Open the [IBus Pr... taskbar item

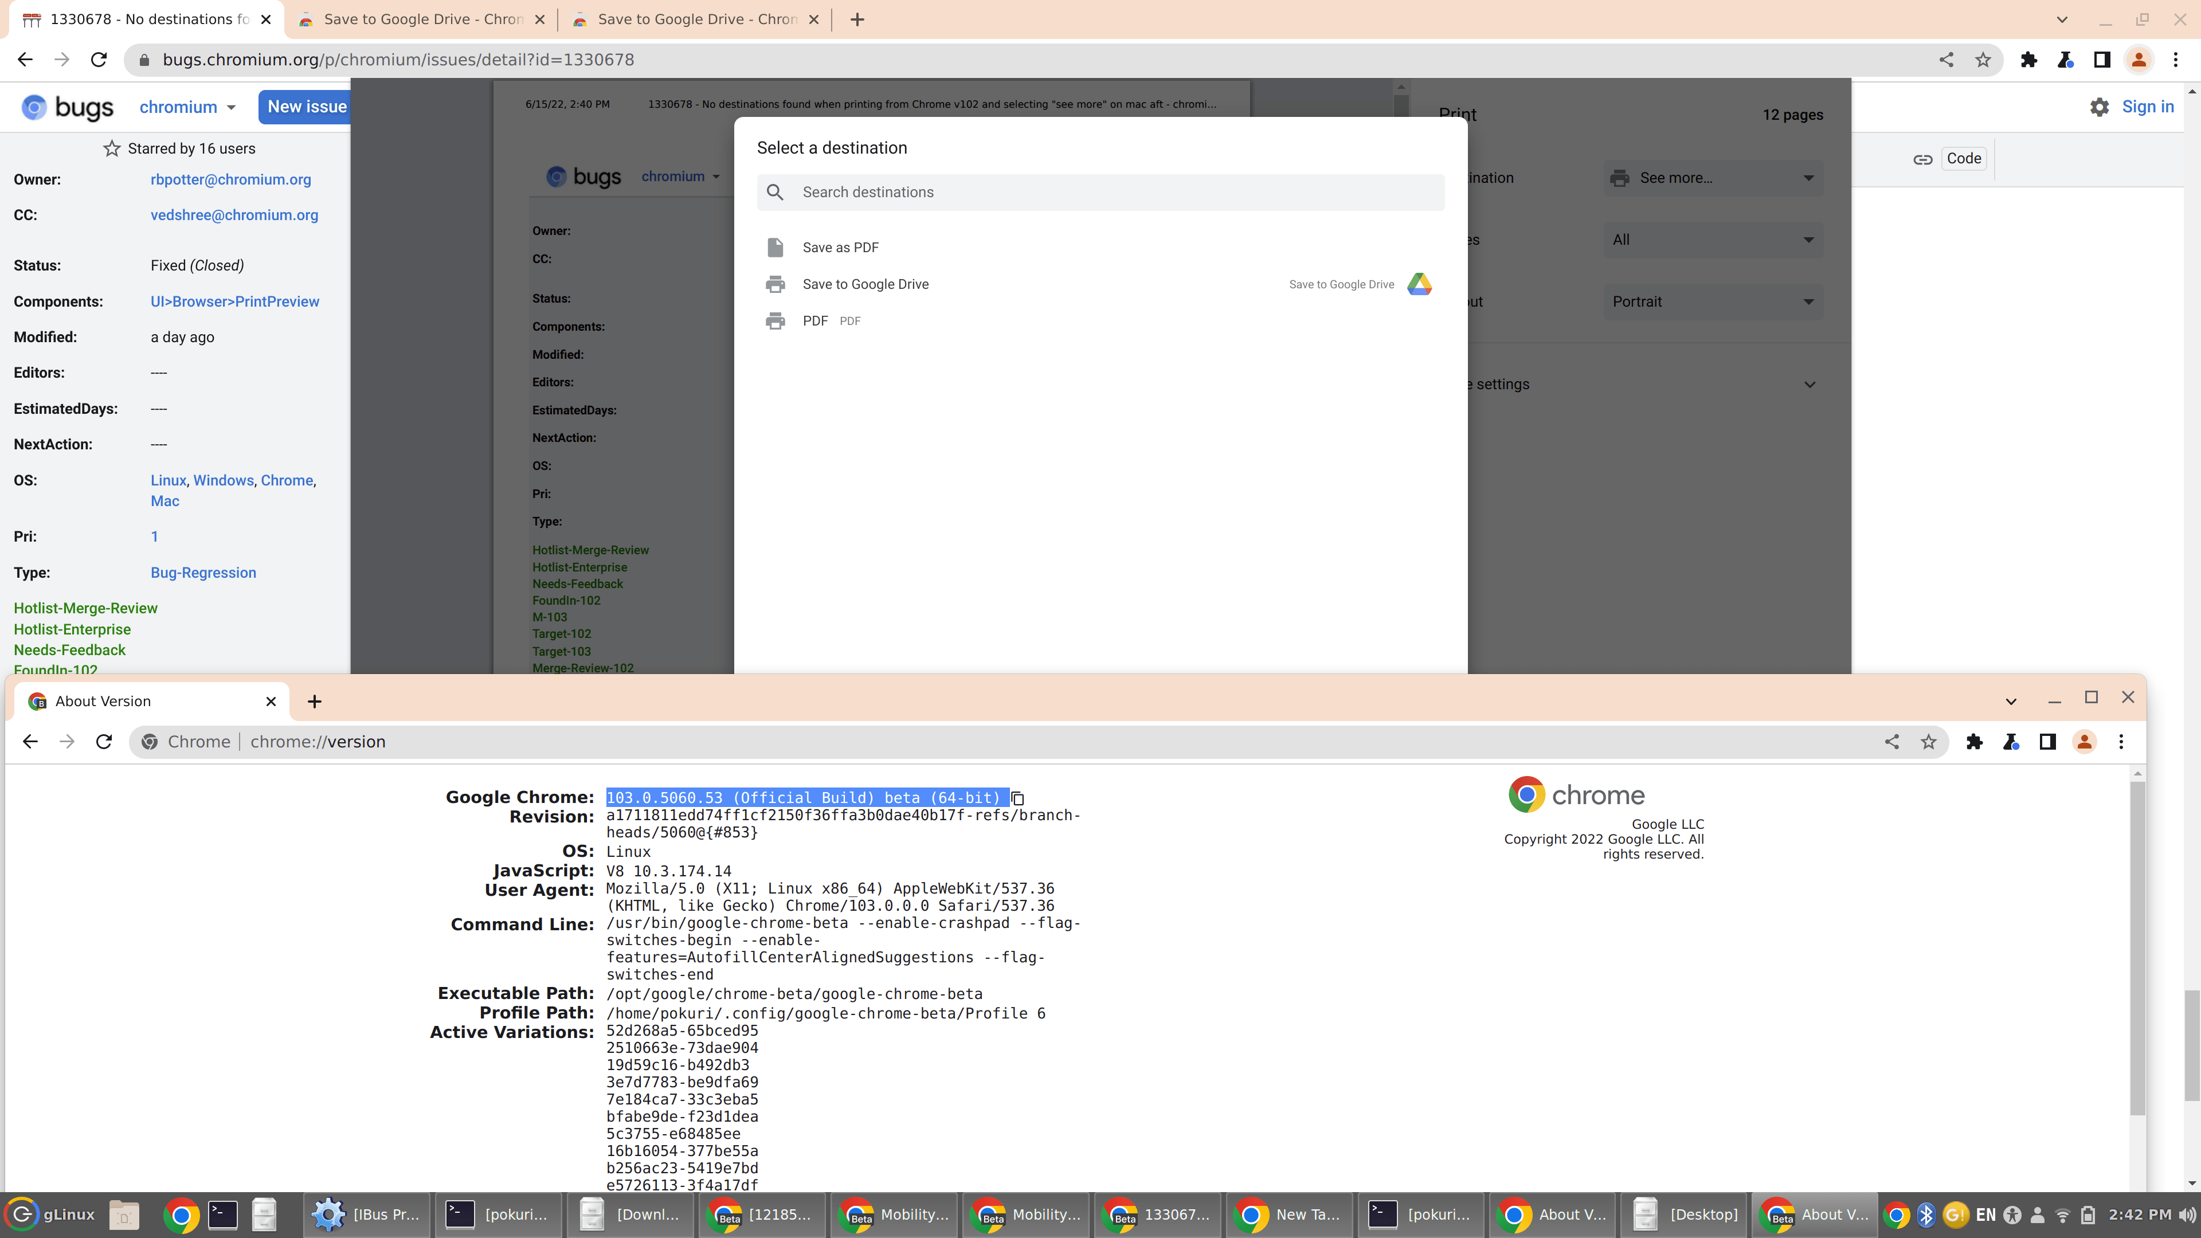point(366,1214)
